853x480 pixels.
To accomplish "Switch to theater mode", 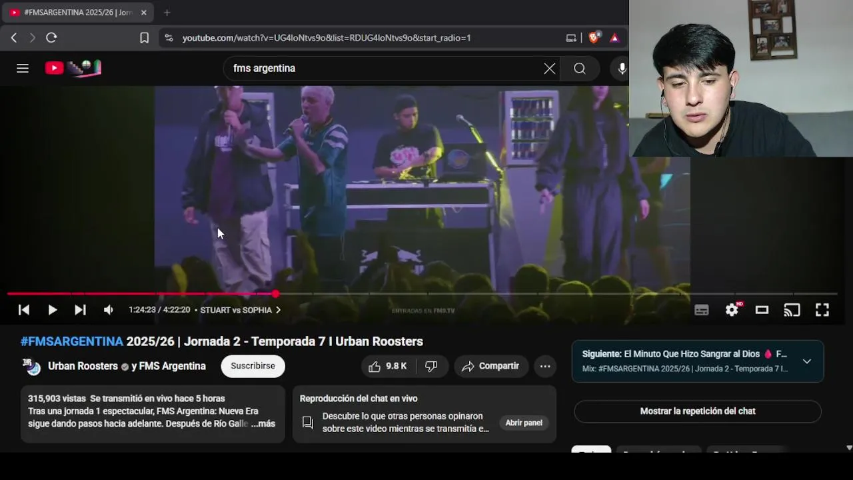I will (762, 310).
